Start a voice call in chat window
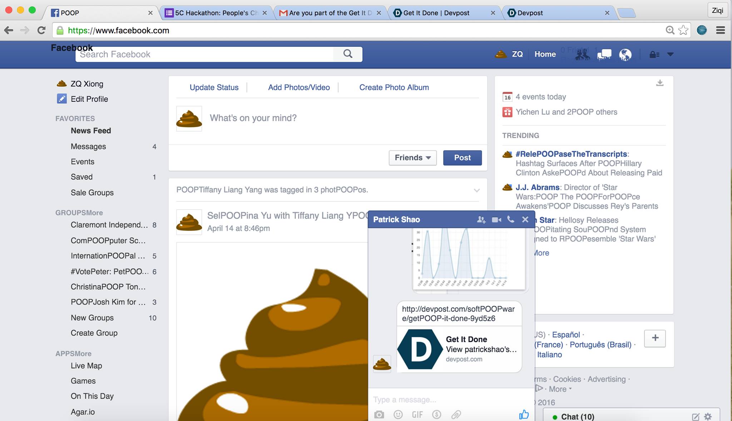The height and width of the screenshot is (421, 732). [x=511, y=219]
